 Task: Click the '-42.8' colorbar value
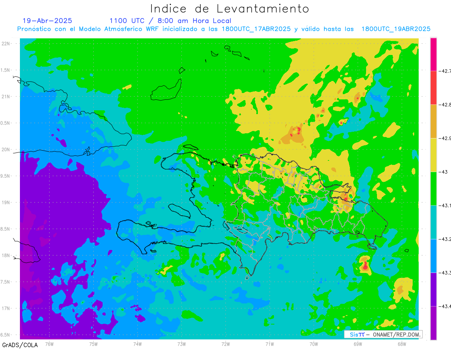pyautogui.click(x=445, y=105)
